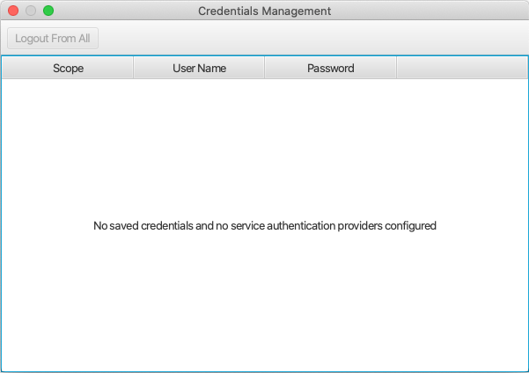
Task: Click empty toolbar space right of Logout button
Action: click(308, 39)
